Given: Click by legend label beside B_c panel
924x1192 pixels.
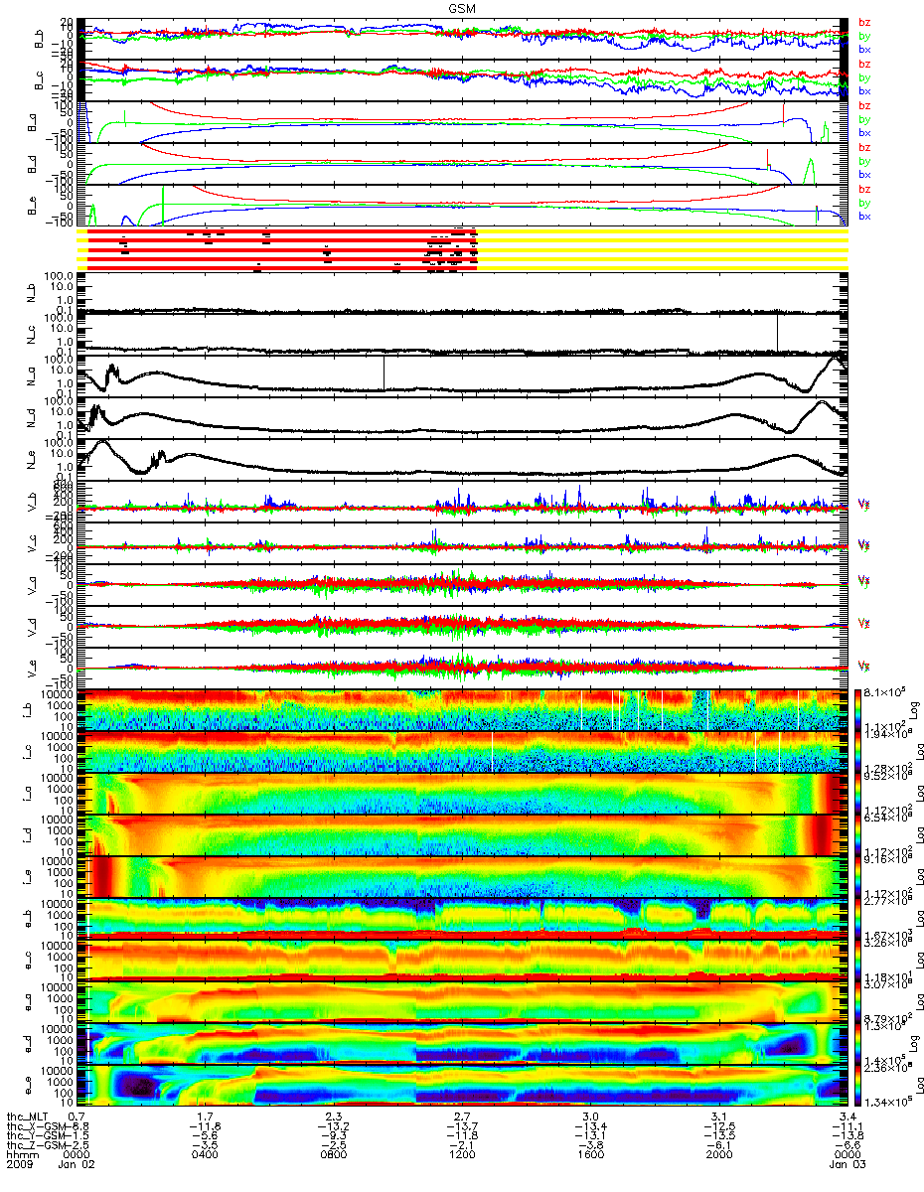Looking at the screenshot, I should pyautogui.click(x=864, y=77).
